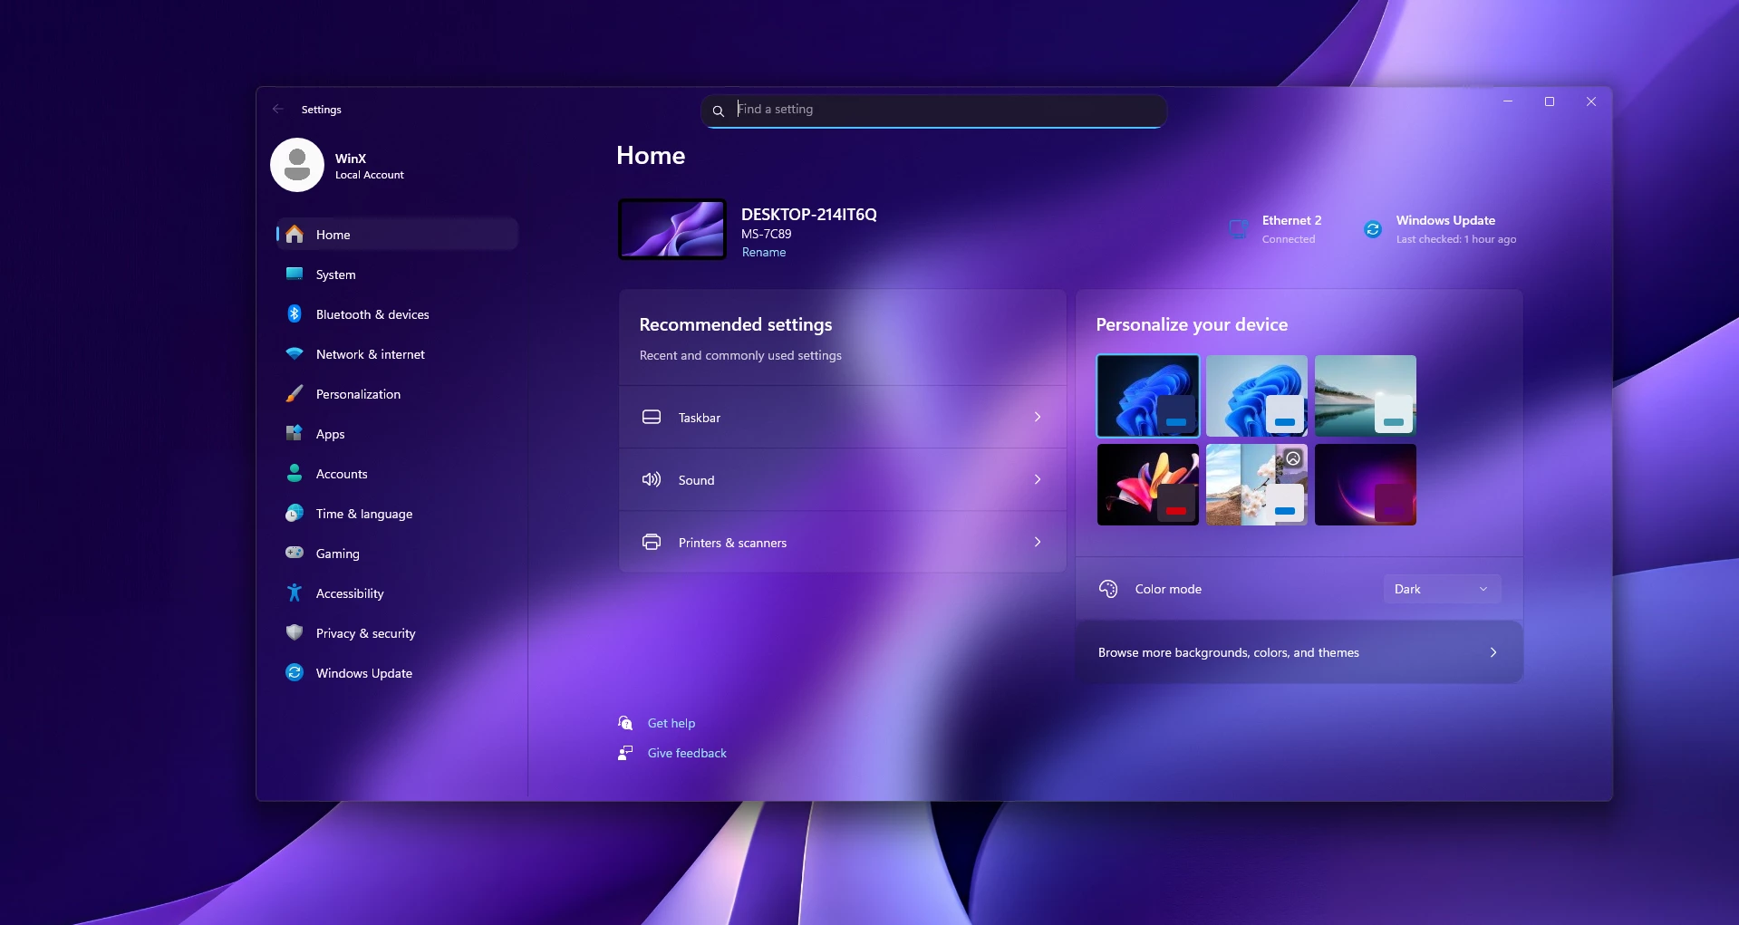
Task: Select dark blue bloom theme thumbnail
Action: click(1148, 396)
